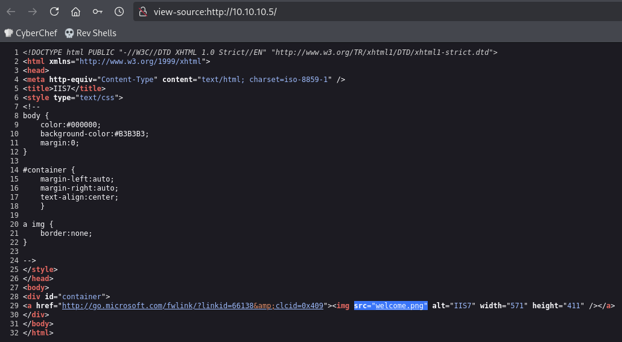This screenshot has height=342, width=622.
Task: Go to the browser home page
Action: (x=75, y=11)
